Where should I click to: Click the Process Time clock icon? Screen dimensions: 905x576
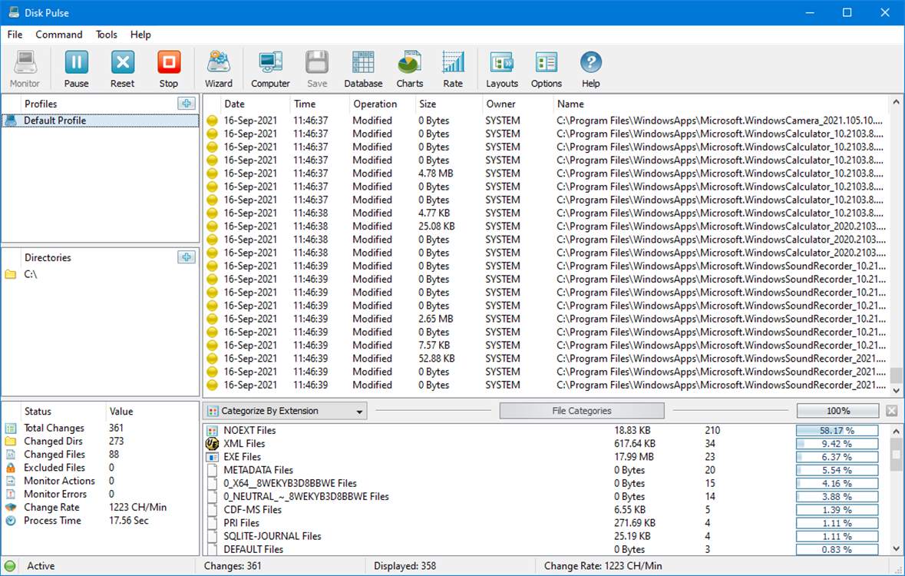point(11,521)
